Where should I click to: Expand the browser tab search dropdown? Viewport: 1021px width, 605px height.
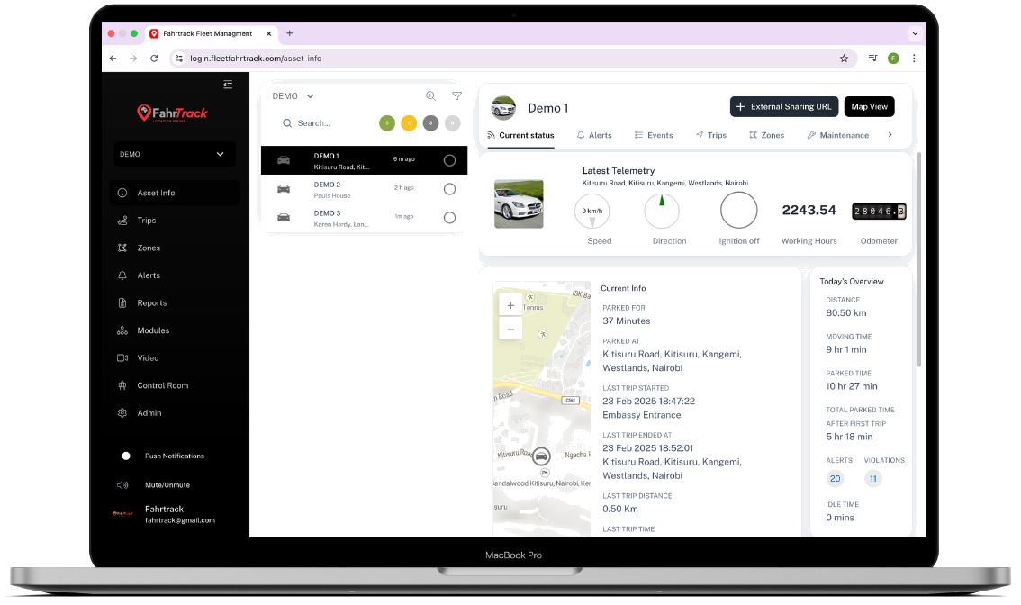[x=915, y=33]
